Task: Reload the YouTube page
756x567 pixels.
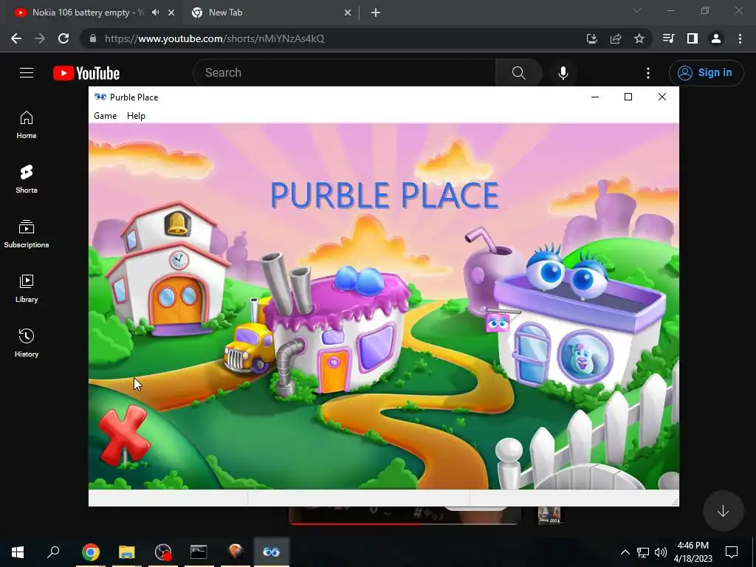Action: pos(63,38)
